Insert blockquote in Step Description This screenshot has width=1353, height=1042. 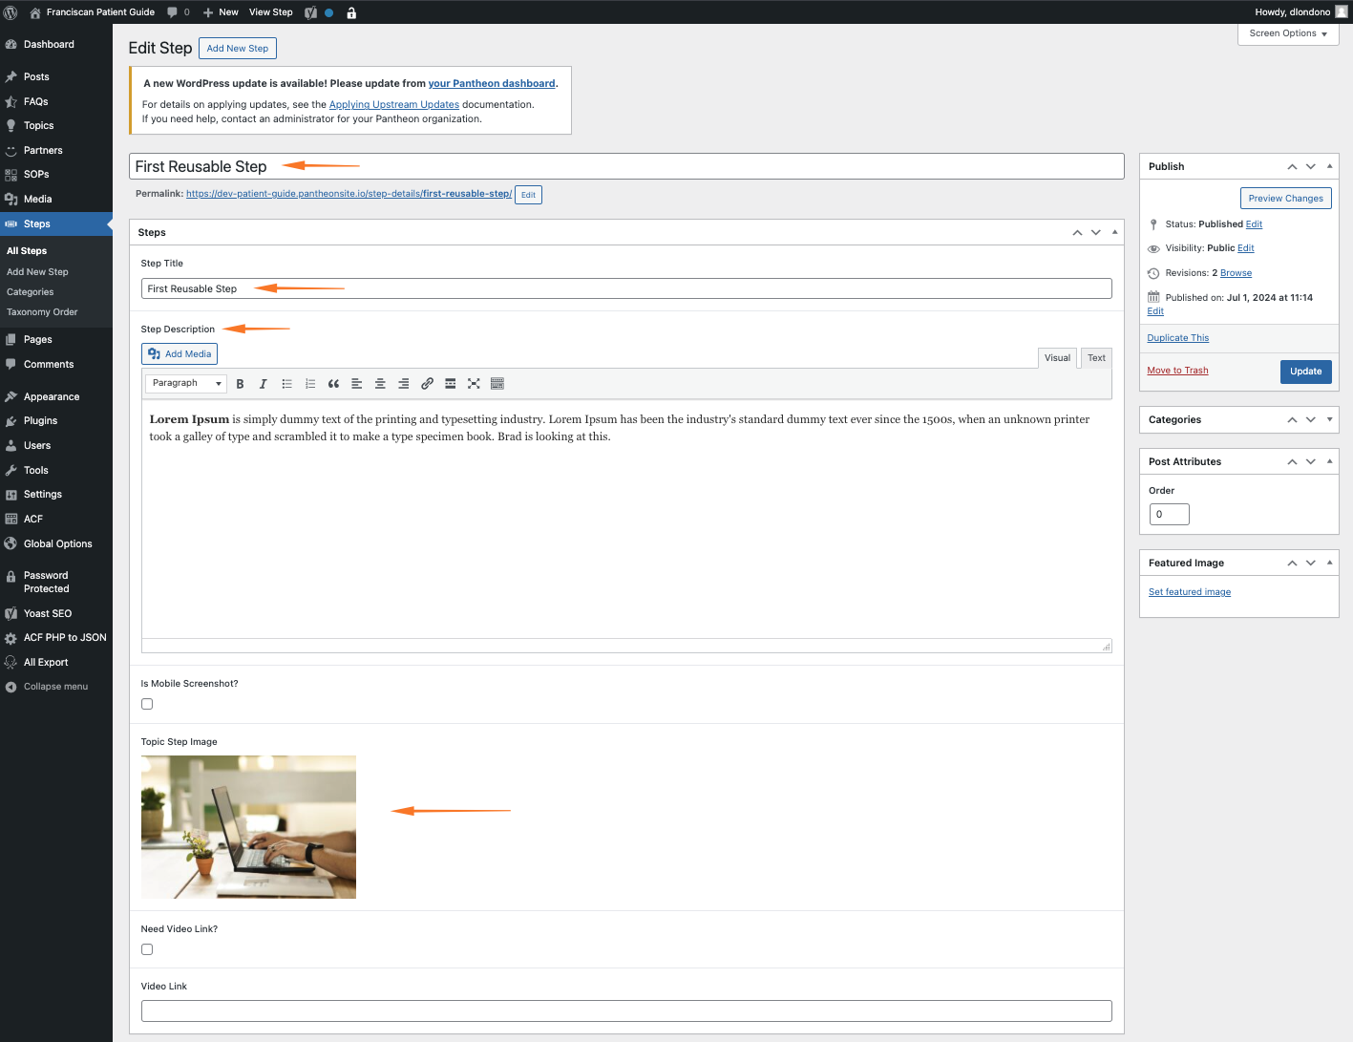[333, 384]
